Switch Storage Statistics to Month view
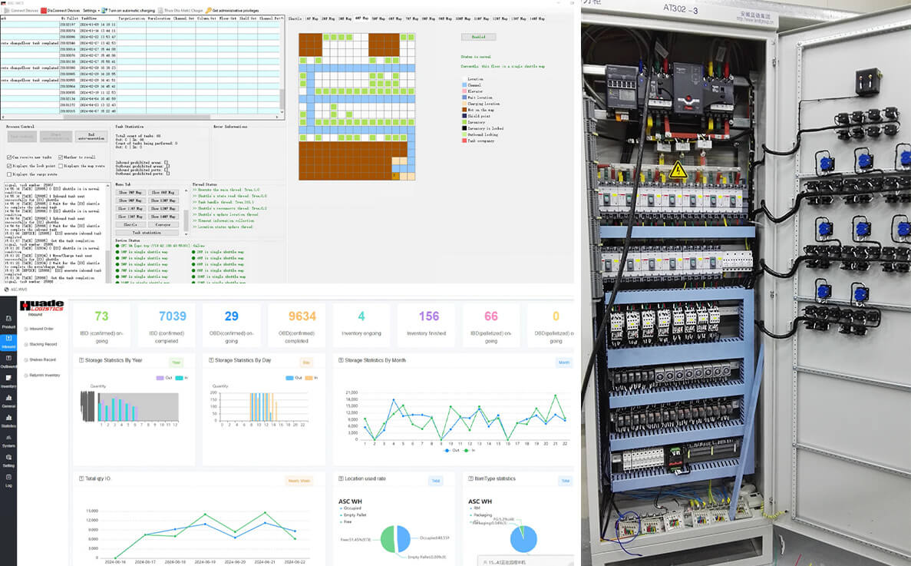The width and height of the screenshot is (911, 566). click(x=563, y=362)
